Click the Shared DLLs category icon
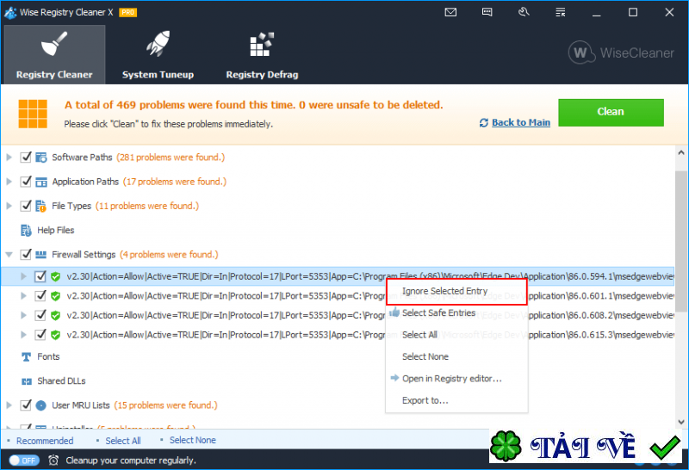 point(27,381)
